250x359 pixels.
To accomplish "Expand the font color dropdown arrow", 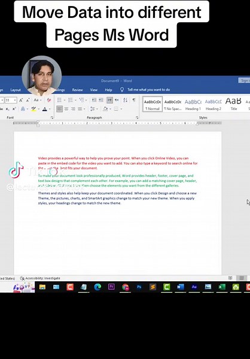I will (x=50, y=109).
